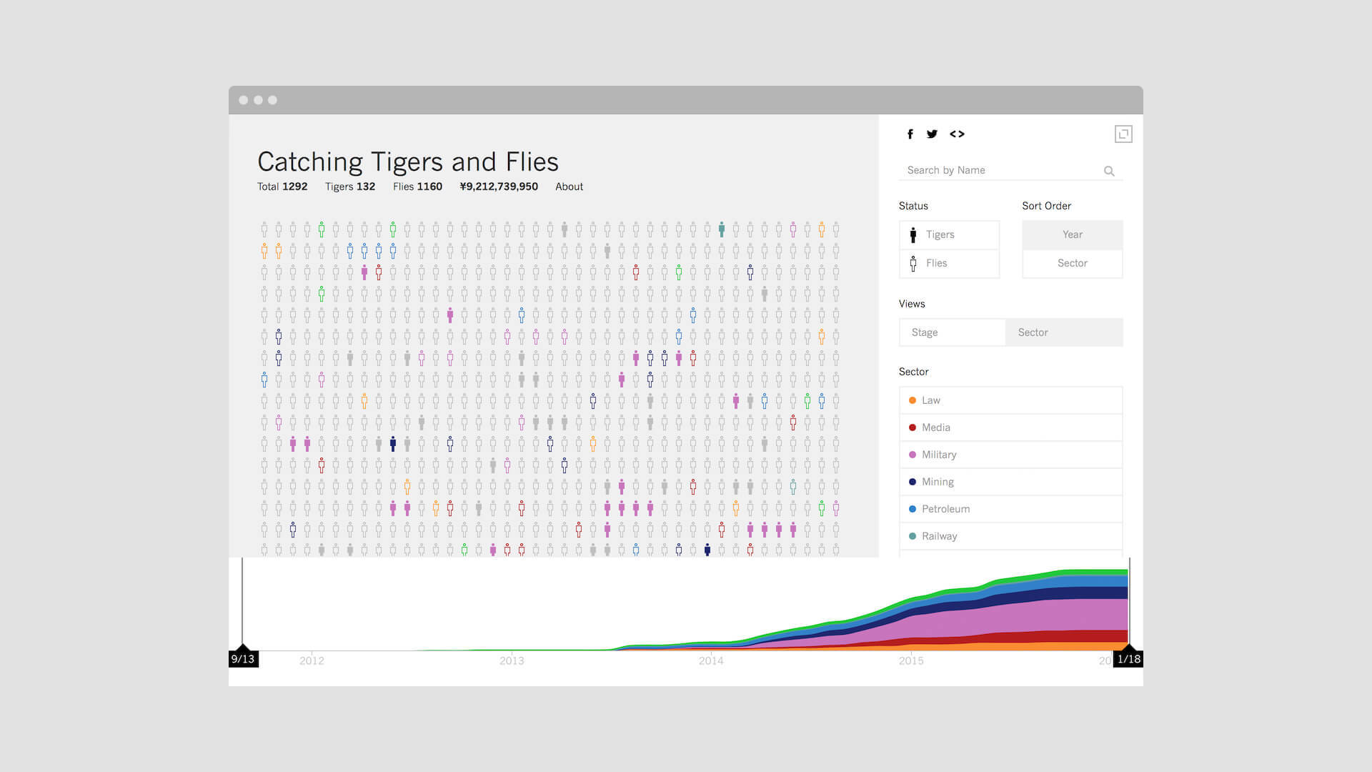The height and width of the screenshot is (772, 1372).
Task: Share the page via Facebook icon
Action: [x=910, y=134]
